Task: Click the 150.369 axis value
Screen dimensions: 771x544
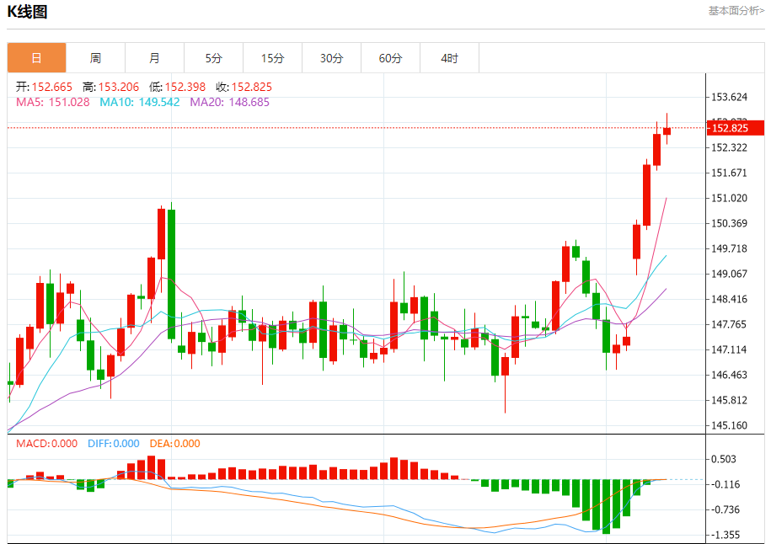Action: [x=729, y=223]
